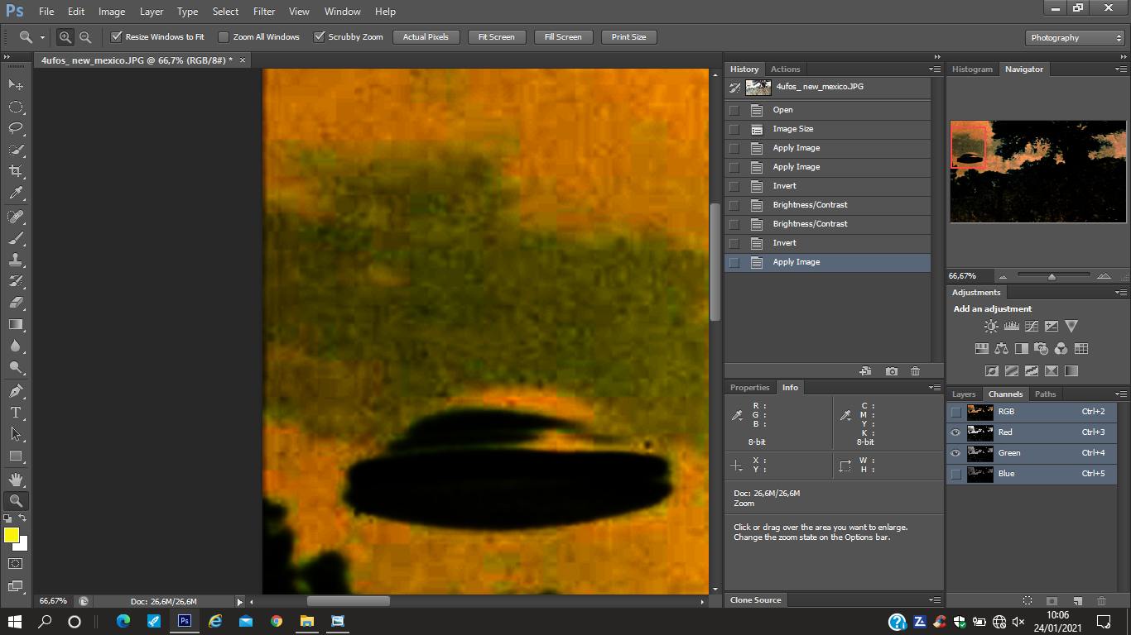Select the Crop tool
1131x635 pixels.
pyautogui.click(x=16, y=171)
